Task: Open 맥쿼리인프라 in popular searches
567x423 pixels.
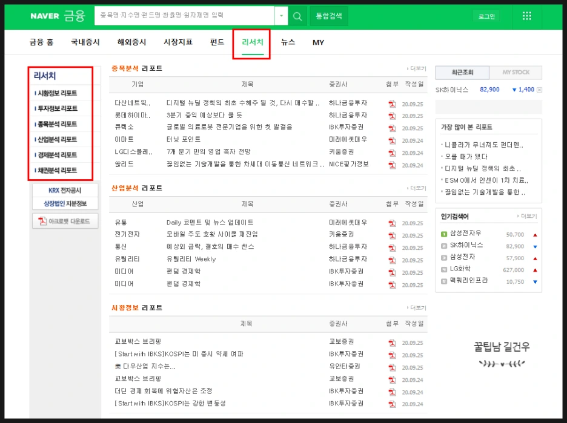Action: click(x=469, y=280)
